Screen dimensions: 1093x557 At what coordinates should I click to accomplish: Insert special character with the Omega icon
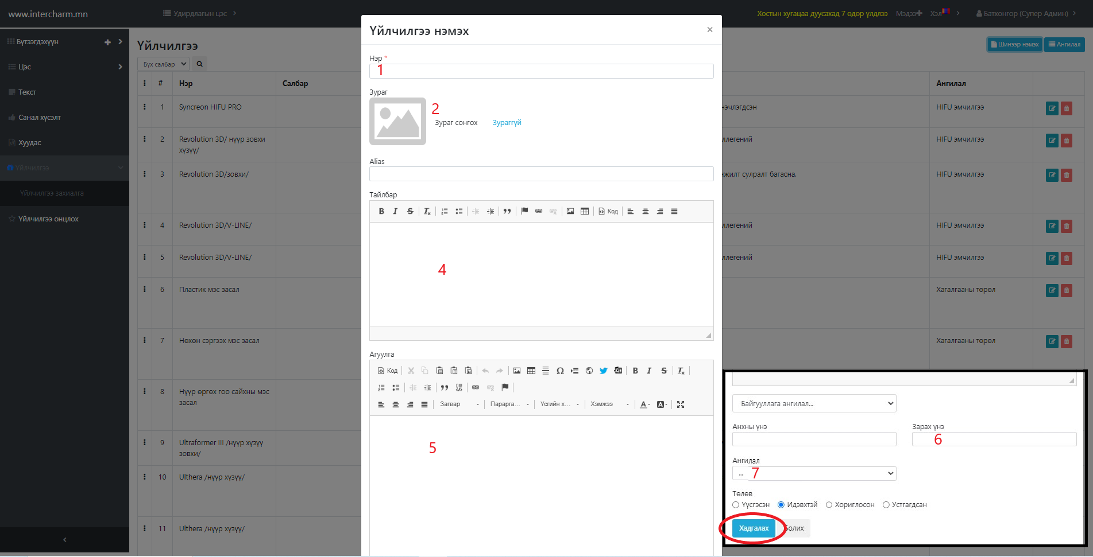[x=560, y=371]
